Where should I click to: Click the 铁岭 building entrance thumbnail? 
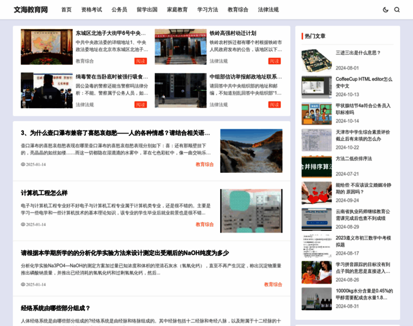click(x=180, y=47)
